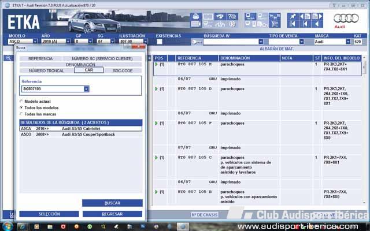Screen dimensions: 370x231
Task: Open the single shopping cart icon
Action: coord(275,24)
